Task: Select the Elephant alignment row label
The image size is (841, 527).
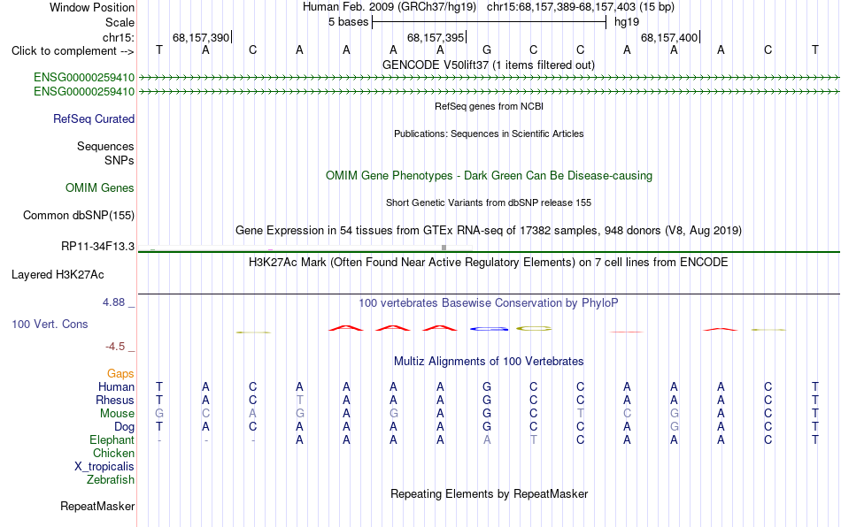Action: click(x=112, y=439)
